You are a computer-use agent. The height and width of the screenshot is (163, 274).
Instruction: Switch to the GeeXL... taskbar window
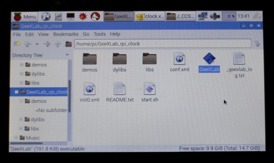119,16
